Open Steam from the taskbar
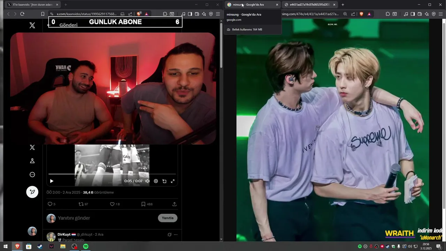Viewport: 446px width, 251px height. pyautogui.click(x=40, y=246)
